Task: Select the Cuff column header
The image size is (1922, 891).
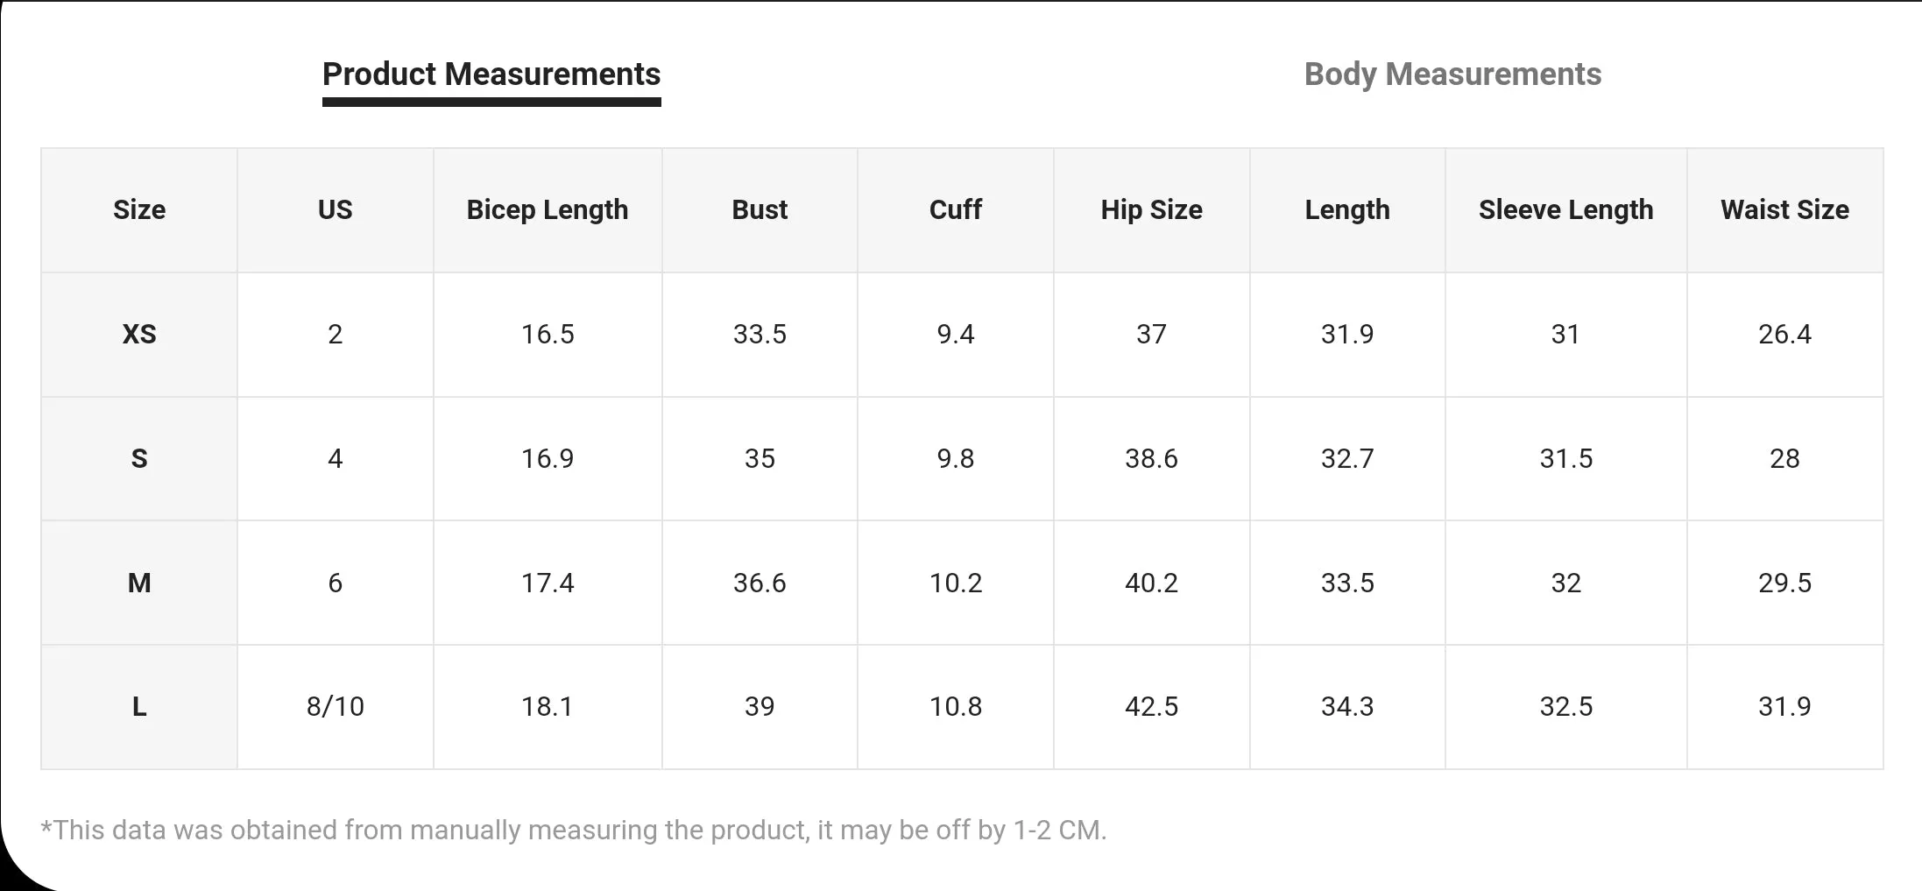Action: [x=955, y=210]
